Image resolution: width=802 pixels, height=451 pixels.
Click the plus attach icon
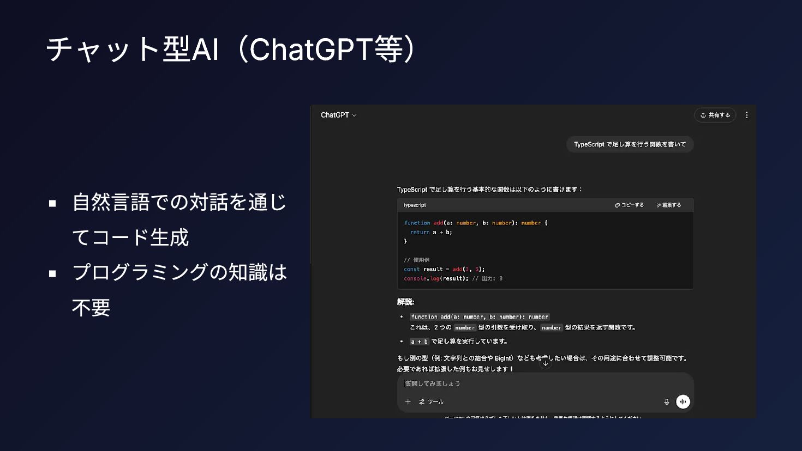(408, 401)
